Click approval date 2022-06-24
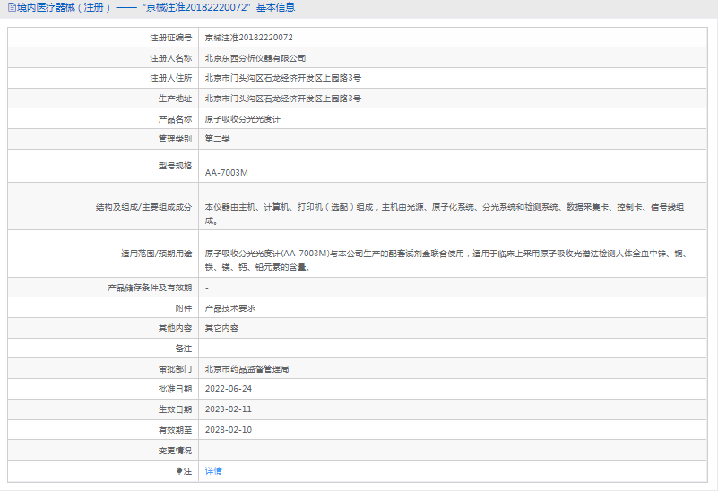Screen dimensions: 718x491 coord(228,389)
